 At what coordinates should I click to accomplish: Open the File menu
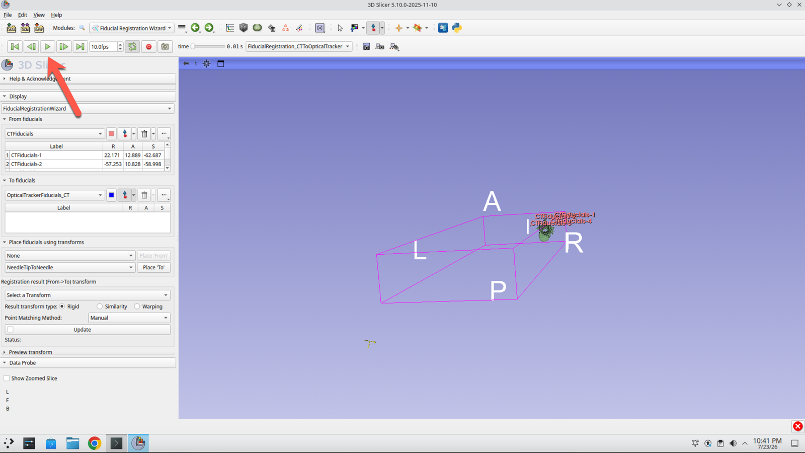pyautogui.click(x=8, y=15)
